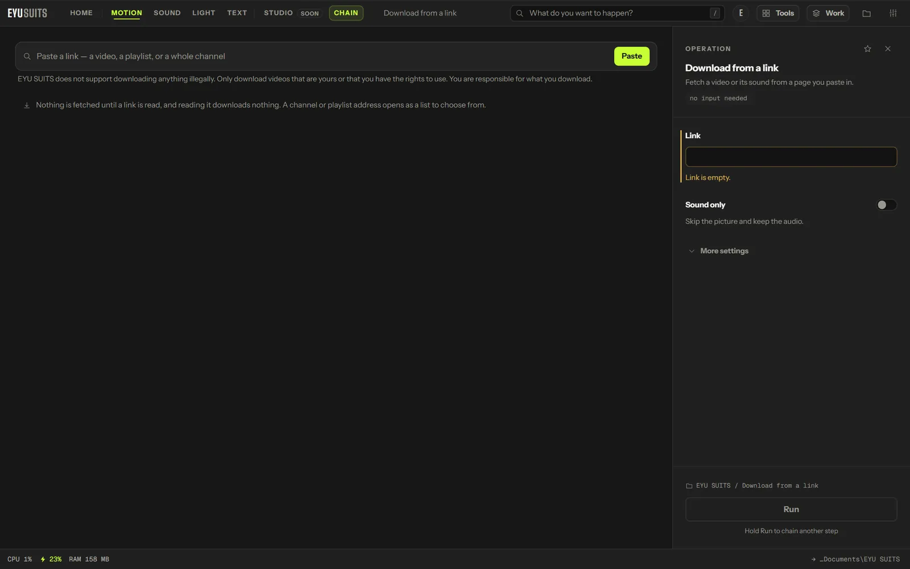Click the folder icon beside the output path
This screenshot has height=569, width=910.
point(689,486)
